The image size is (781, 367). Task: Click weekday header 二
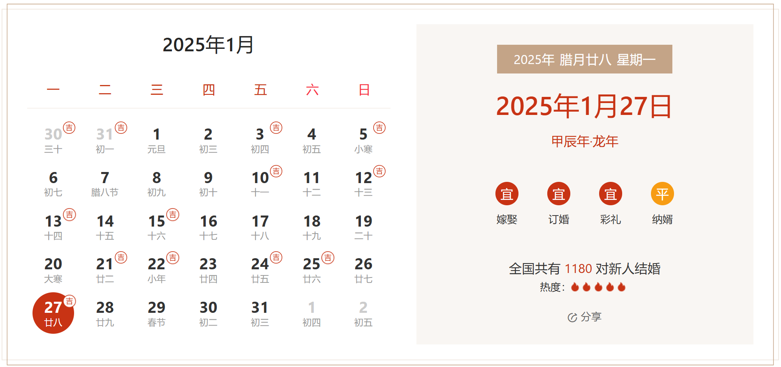(105, 89)
